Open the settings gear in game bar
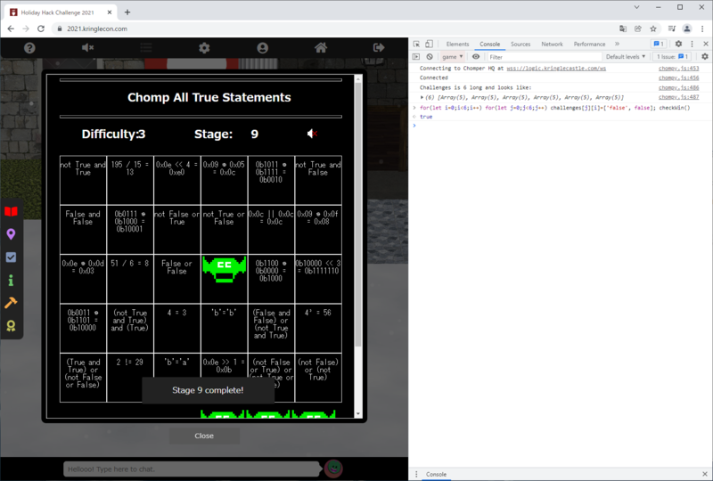Screen dimensions: 713x481 click(x=204, y=48)
